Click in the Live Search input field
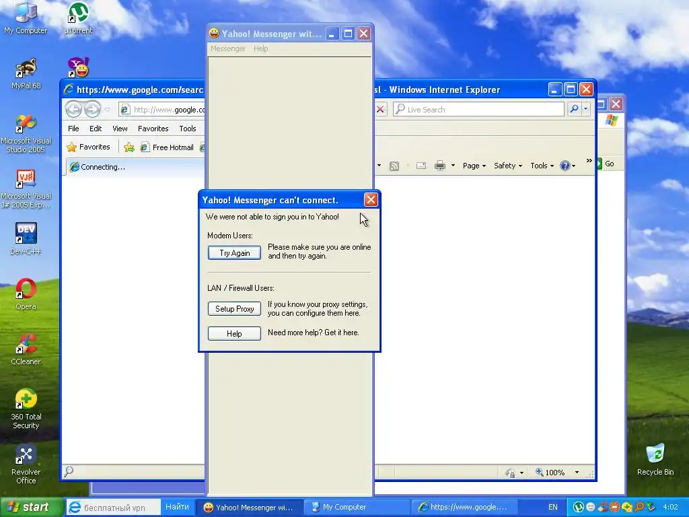Image resolution: width=689 pixels, height=517 pixels. (x=478, y=109)
